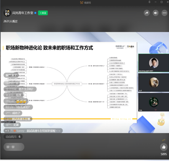Click the 聊一聊 chat input box
The width and height of the screenshot is (169, 161).
14,147
